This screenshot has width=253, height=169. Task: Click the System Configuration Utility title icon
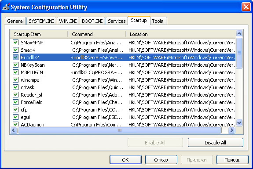point(6,7)
